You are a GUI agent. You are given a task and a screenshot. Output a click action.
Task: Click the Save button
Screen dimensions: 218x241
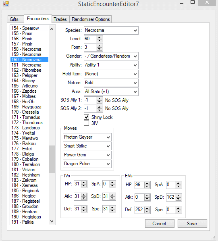click(x=192, y=224)
